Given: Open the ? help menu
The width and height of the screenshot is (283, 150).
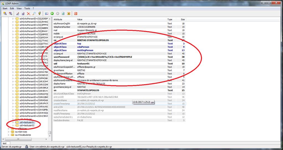Looking at the screenshot, I should click(33, 8).
